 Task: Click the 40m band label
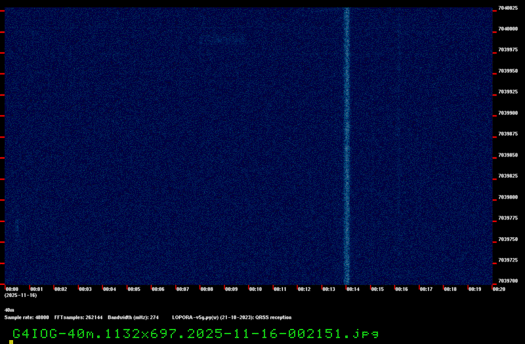click(9, 310)
